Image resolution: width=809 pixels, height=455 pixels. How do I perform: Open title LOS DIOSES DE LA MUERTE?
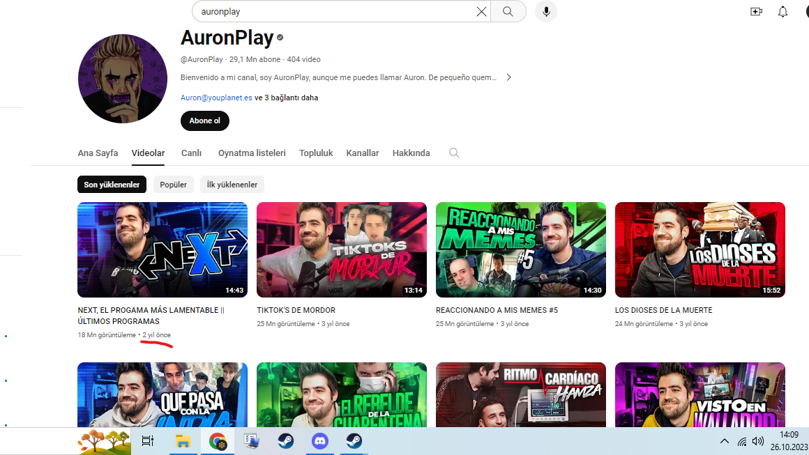[x=663, y=310]
